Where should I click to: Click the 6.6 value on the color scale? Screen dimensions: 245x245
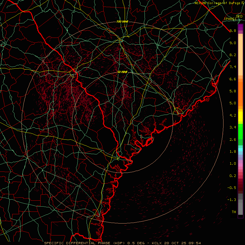pos(233,79)
